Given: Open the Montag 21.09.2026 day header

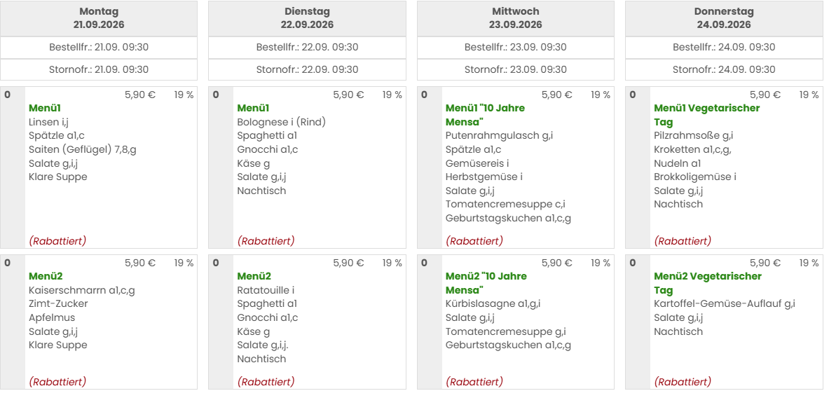Looking at the screenshot, I should tap(99, 18).
